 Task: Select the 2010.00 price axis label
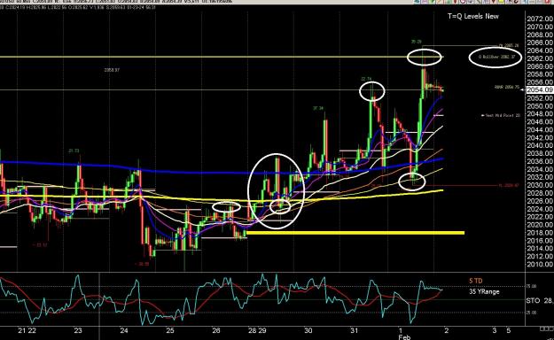pos(540,264)
